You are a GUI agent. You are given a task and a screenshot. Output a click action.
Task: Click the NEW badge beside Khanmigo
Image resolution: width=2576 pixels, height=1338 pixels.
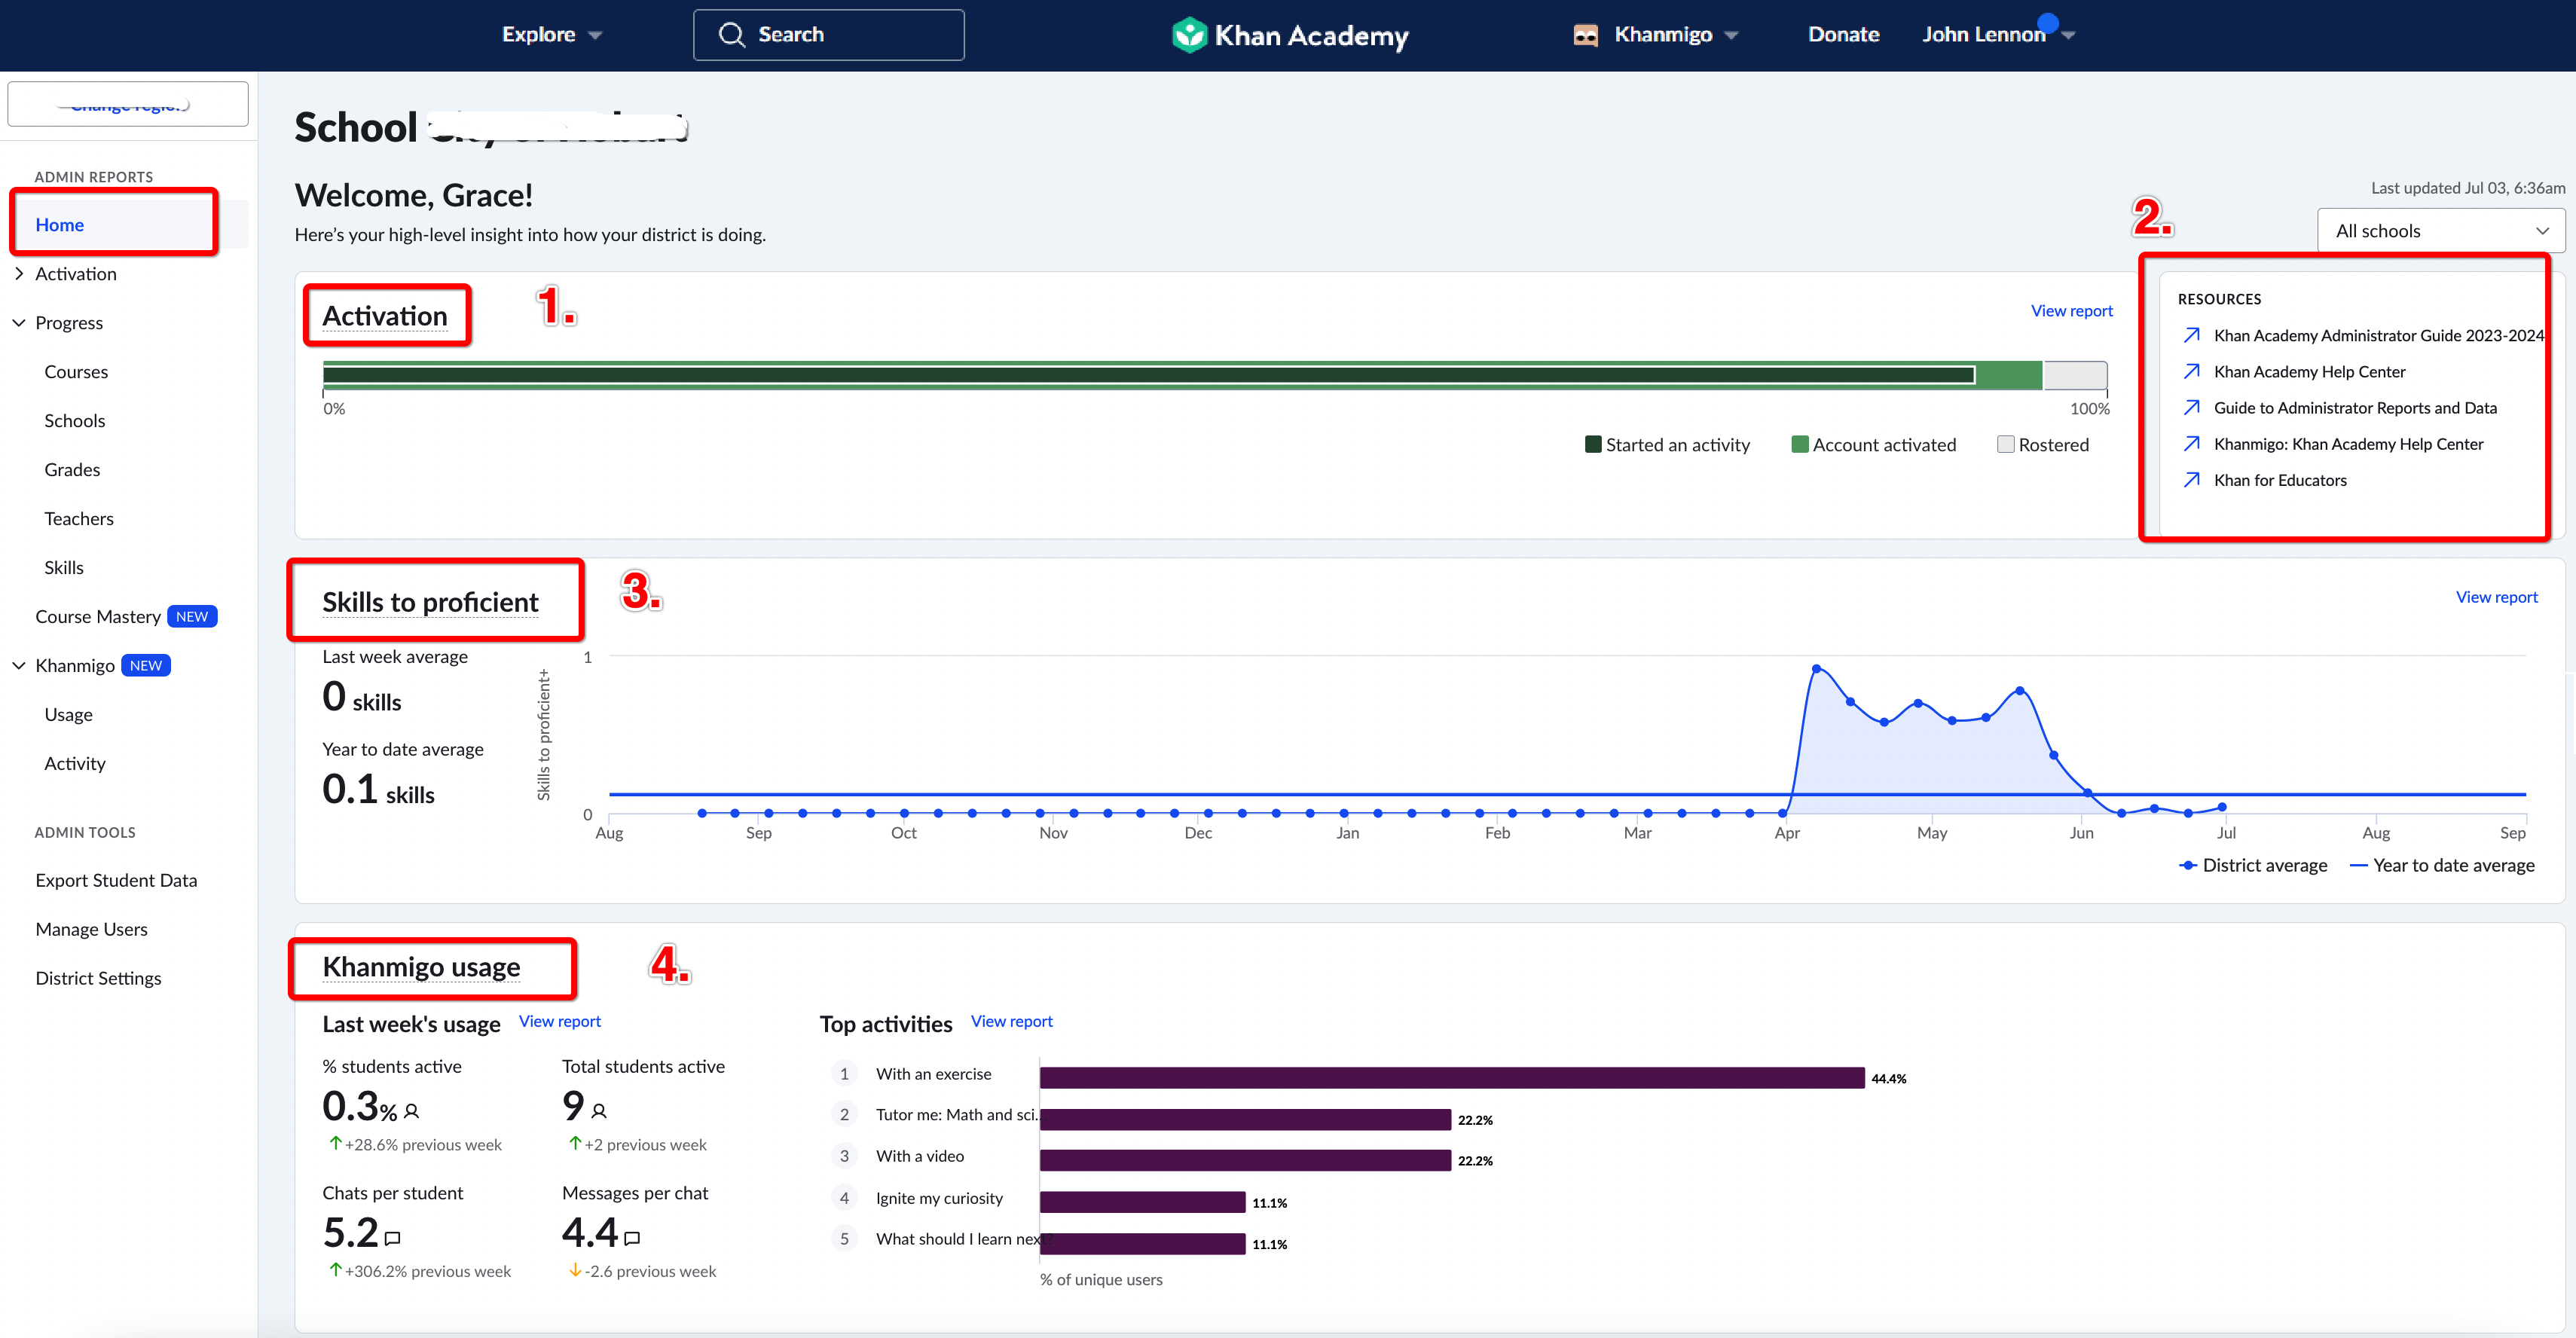pyautogui.click(x=146, y=665)
